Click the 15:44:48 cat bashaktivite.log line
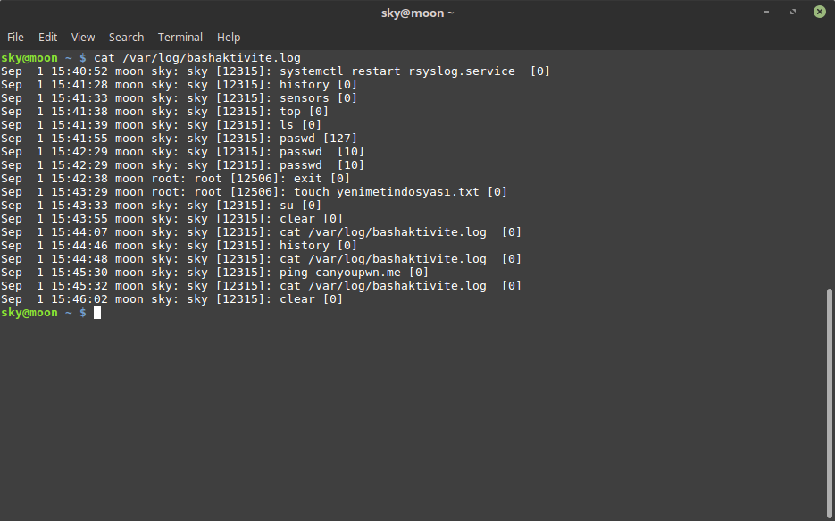Image resolution: width=835 pixels, height=521 pixels. 261,259
